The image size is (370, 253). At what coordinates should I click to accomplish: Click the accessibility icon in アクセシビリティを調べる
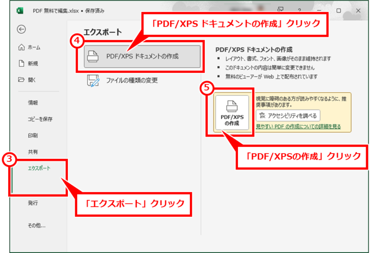(262, 115)
